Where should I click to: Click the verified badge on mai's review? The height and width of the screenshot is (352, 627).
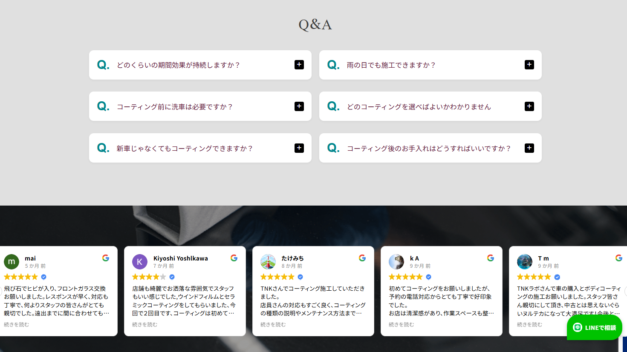pos(43,277)
